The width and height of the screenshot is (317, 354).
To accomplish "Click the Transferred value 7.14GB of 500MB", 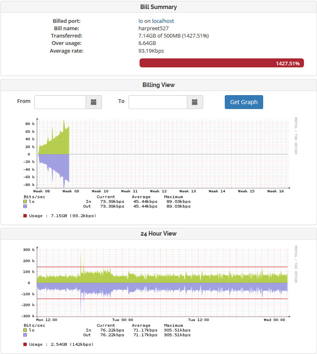I will point(173,36).
